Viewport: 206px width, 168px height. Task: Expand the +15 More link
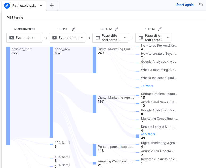tap(148, 134)
